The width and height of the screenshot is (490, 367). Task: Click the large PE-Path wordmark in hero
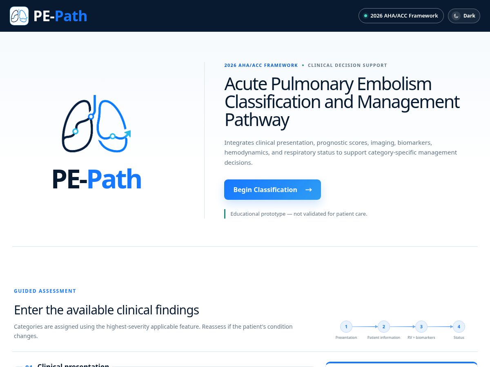(96, 179)
